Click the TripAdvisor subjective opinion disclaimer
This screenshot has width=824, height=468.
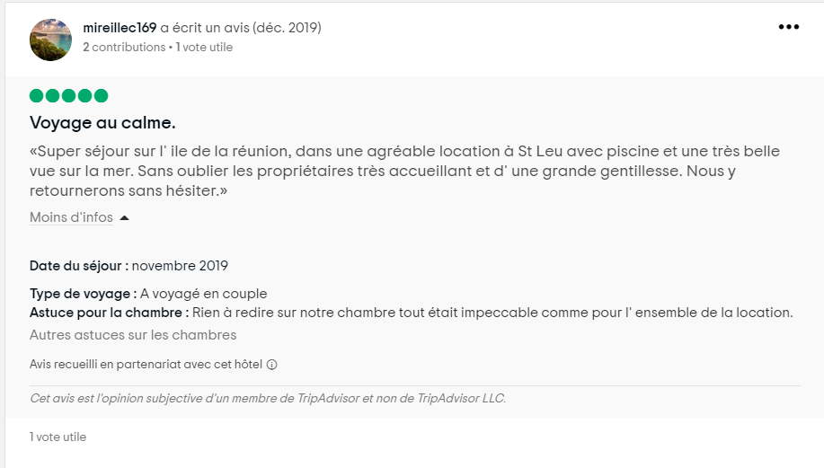tap(268, 398)
